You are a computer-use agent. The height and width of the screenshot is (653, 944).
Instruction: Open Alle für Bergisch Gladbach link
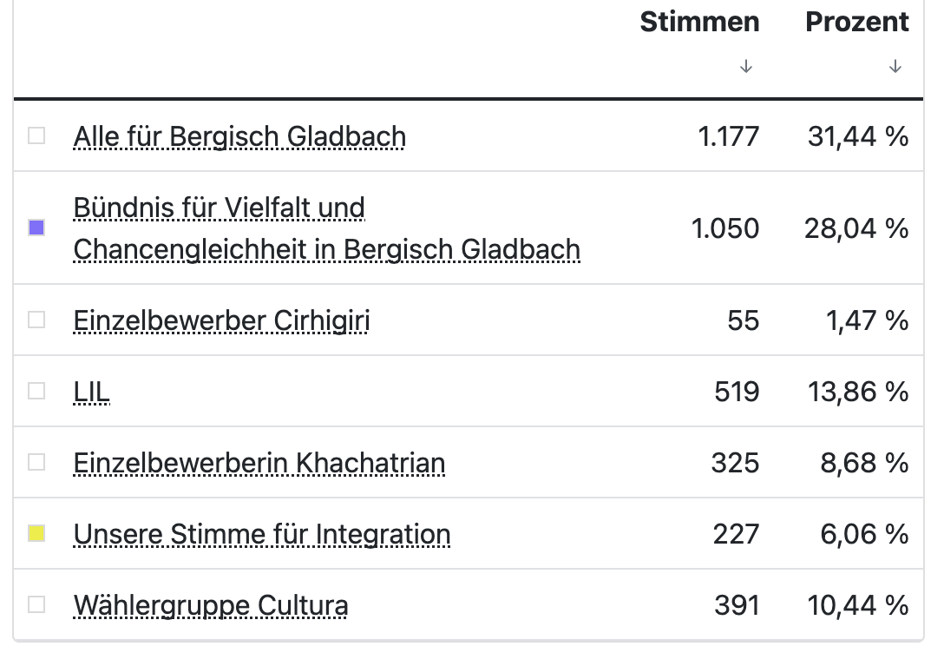pyautogui.click(x=239, y=137)
